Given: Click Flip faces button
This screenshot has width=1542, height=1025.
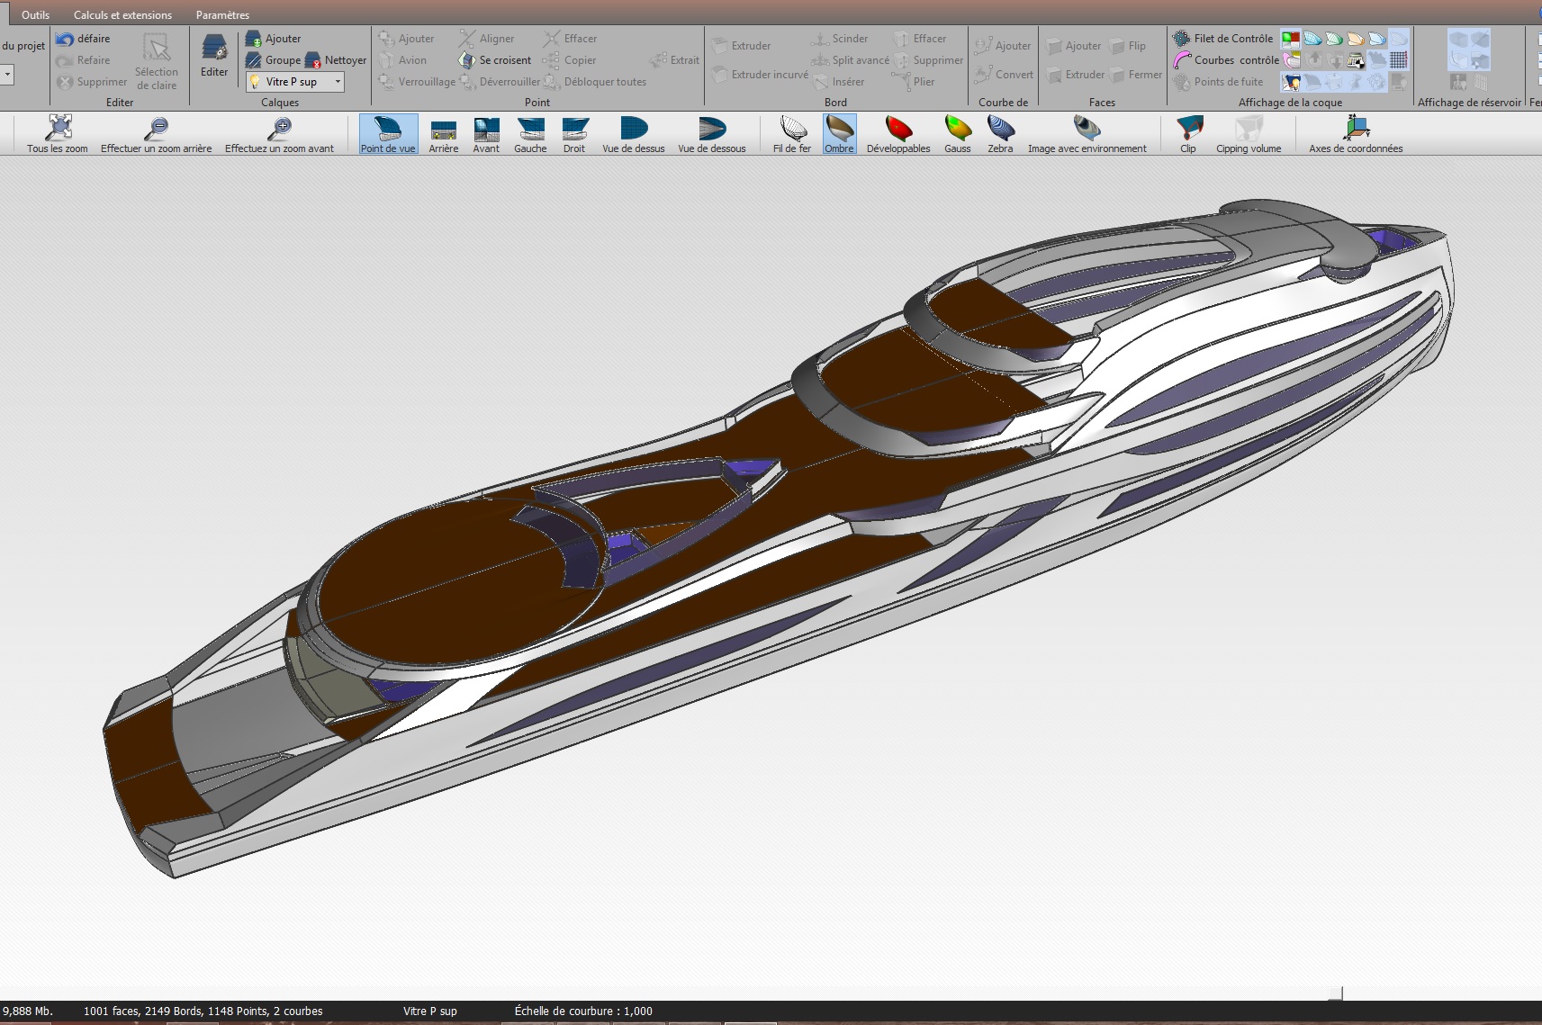Looking at the screenshot, I should [1127, 46].
